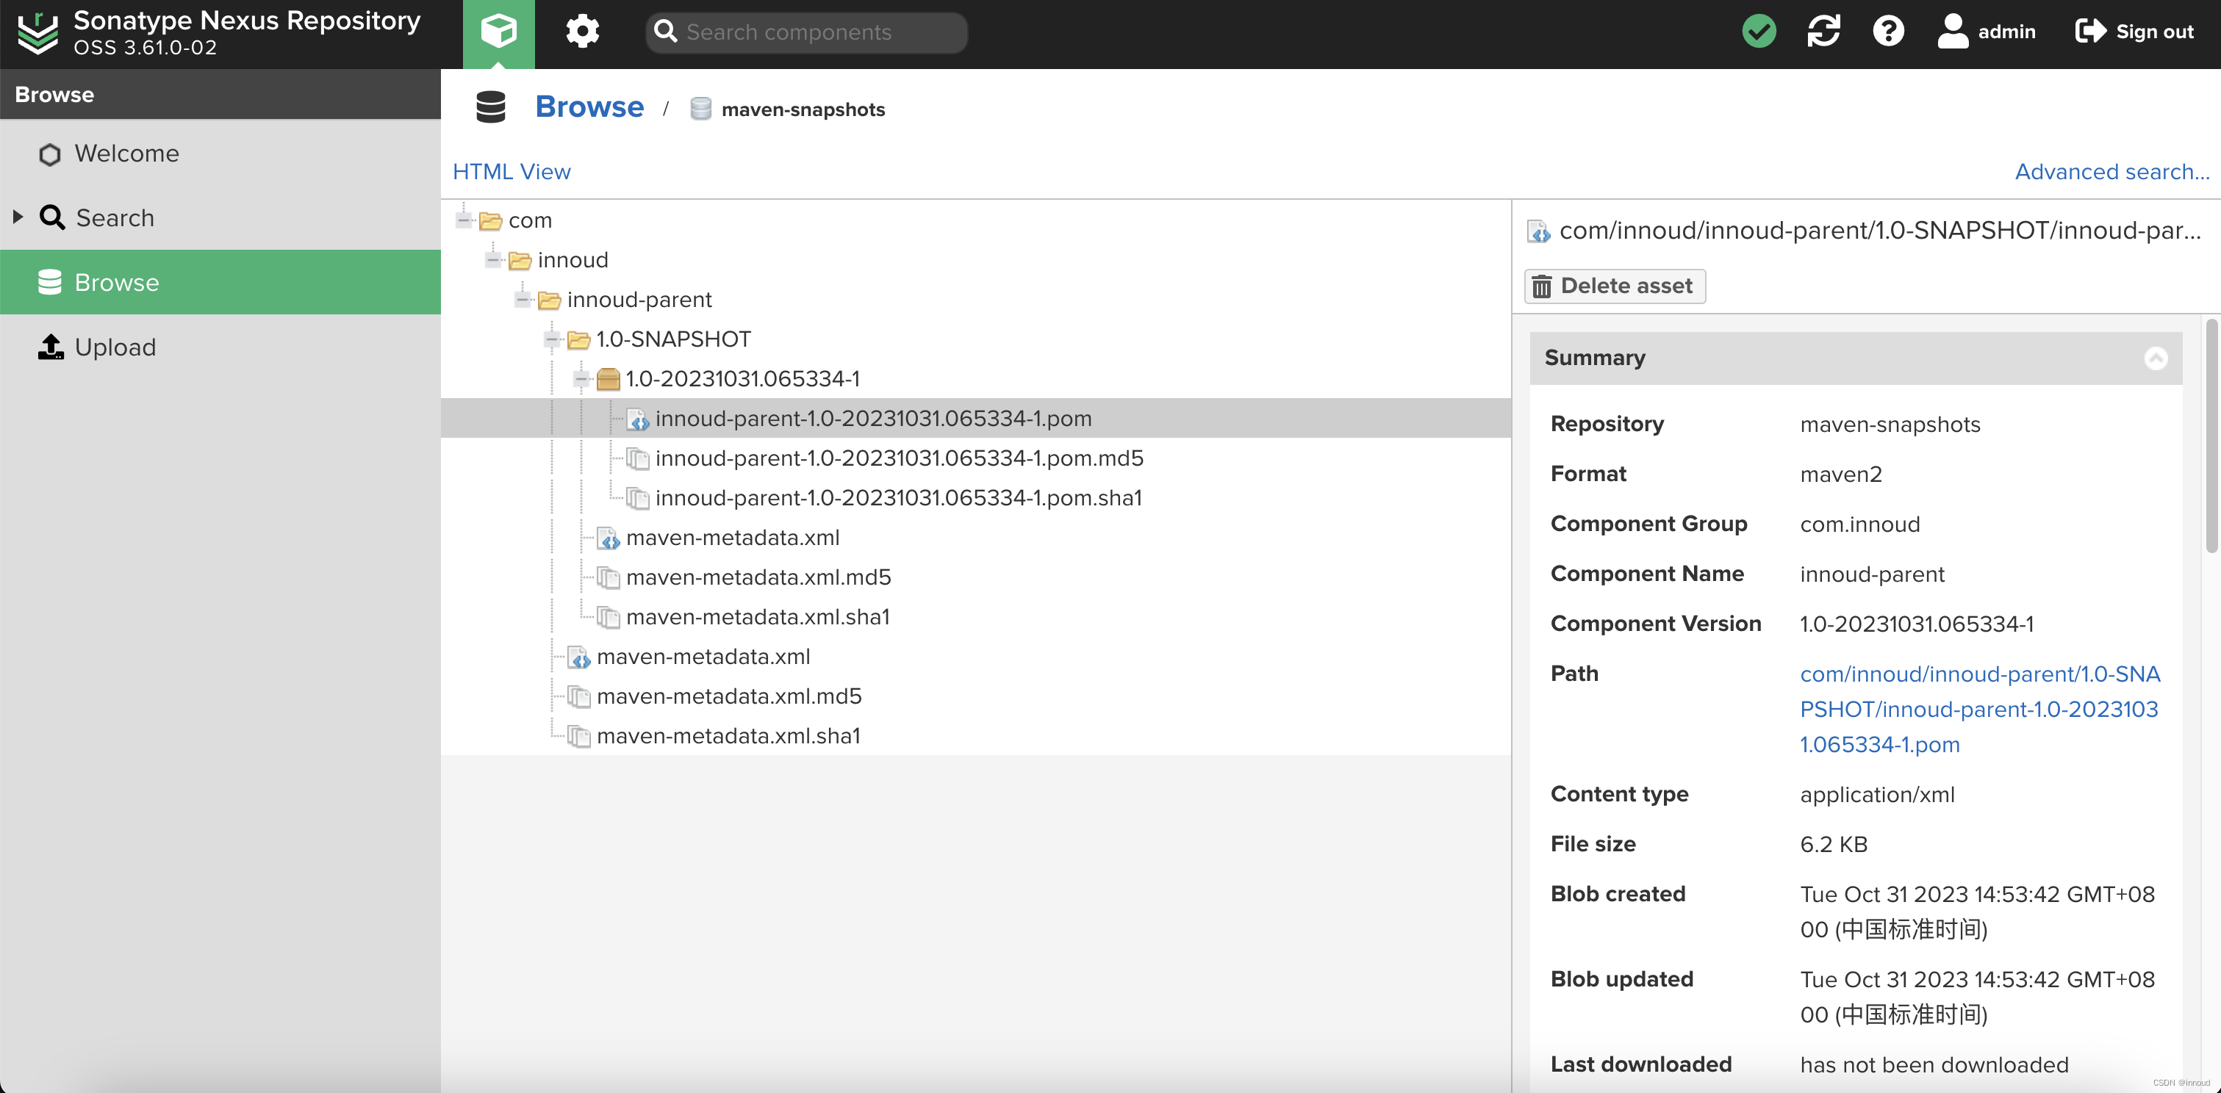Collapse the com folder in the tree
Screen dimensions: 2221x1093
(464, 220)
